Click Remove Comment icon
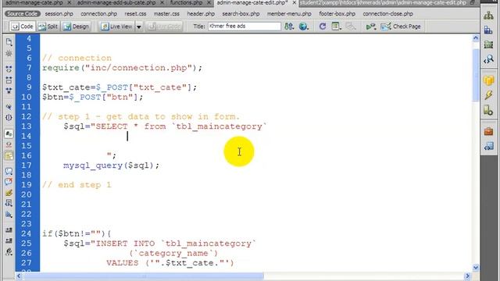Viewport: 500px width, 281px height. 9,182
